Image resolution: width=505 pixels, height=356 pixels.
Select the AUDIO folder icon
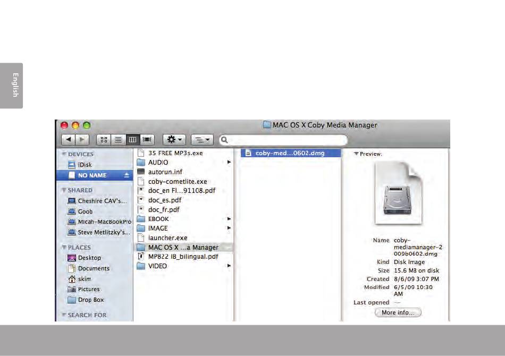[141, 162]
